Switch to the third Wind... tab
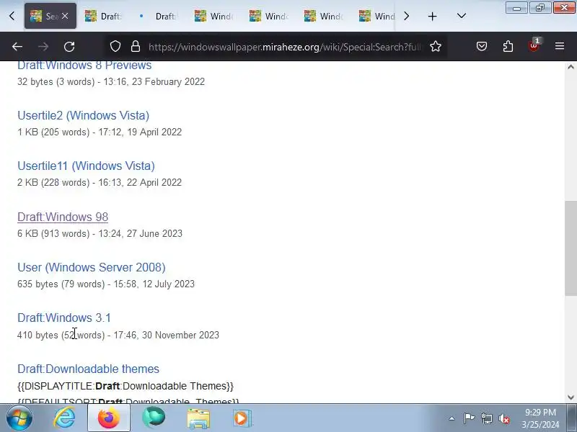 click(323, 16)
